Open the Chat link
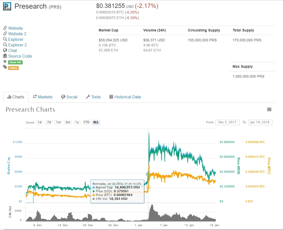Image resolution: width=283 pixels, height=230 pixels. (x=13, y=51)
